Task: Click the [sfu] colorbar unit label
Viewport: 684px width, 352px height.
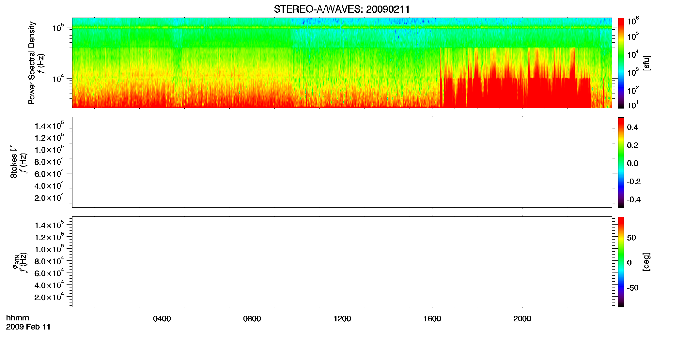Action: (x=646, y=63)
